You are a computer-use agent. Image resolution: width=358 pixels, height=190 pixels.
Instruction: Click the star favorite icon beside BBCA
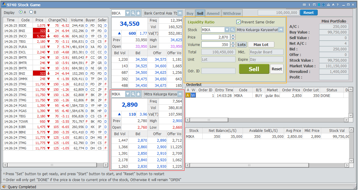pos(138,13)
